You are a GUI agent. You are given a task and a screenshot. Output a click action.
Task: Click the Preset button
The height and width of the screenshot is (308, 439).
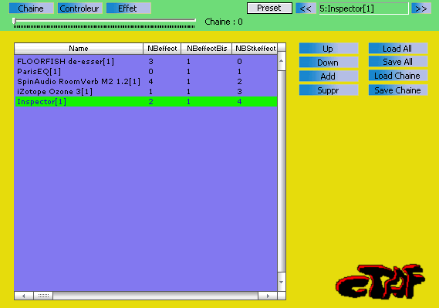(x=269, y=8)
